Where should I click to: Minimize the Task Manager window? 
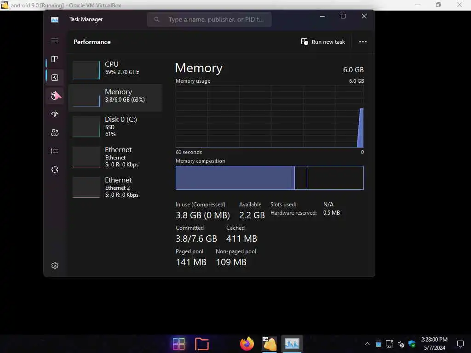click(x=322, y=16)
